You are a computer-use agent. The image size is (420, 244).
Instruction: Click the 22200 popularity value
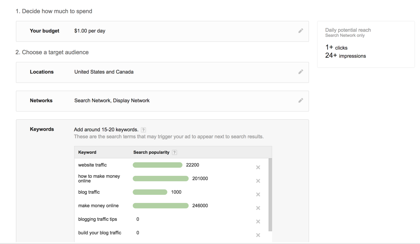(x=193, y=165)
